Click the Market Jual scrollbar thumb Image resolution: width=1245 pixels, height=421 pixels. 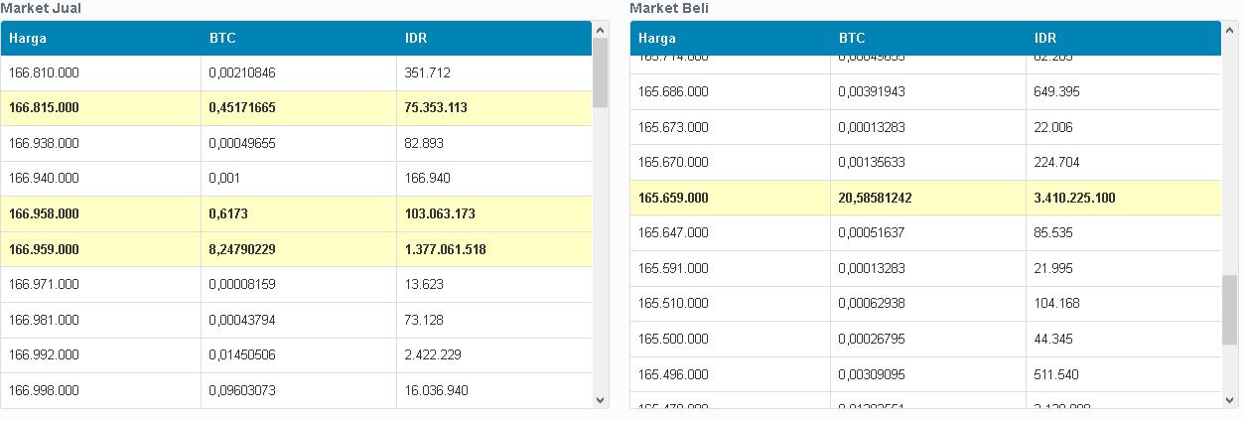tap(601, 71)
